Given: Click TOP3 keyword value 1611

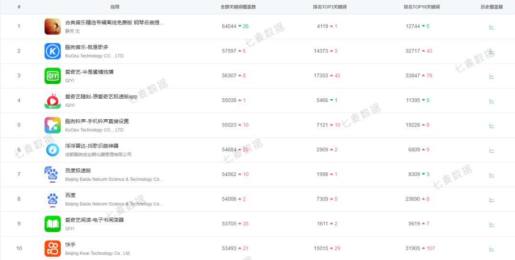Looking at the screenshot, I should [322, 224].
